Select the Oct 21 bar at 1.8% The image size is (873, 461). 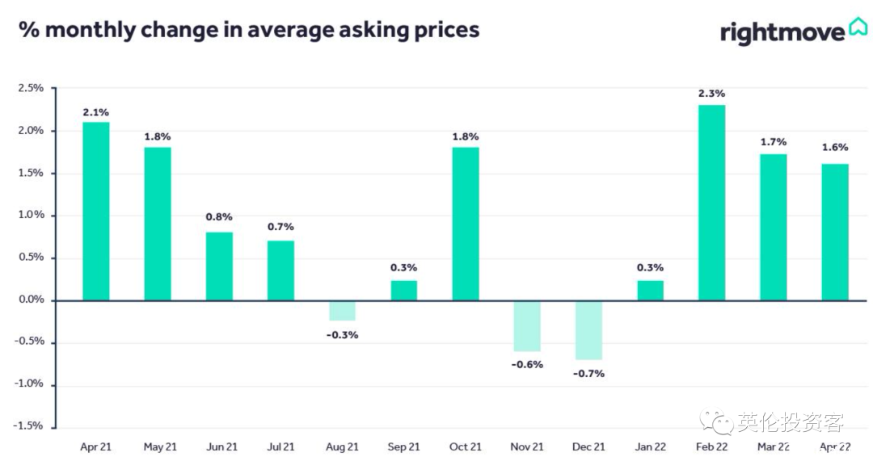click(466, 224)
